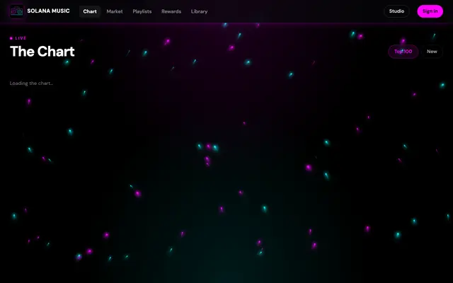The image size is (453, 283).
Task: Switch to the Rewards tab
Action: click(x=171, y=11)
